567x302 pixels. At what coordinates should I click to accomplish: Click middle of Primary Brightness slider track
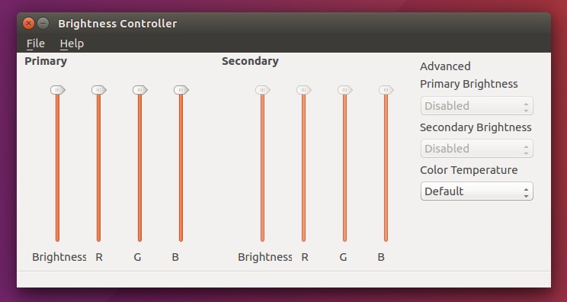pos(57,168)
